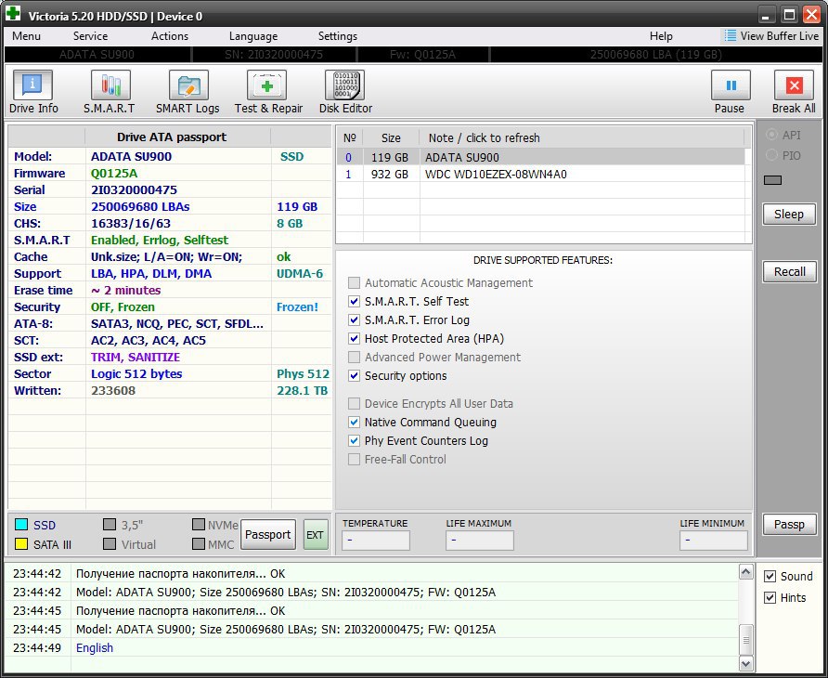This screenshot has width=828, height=678.
Task: Click the '228.1 TB' written value
Action: [302, 390]
